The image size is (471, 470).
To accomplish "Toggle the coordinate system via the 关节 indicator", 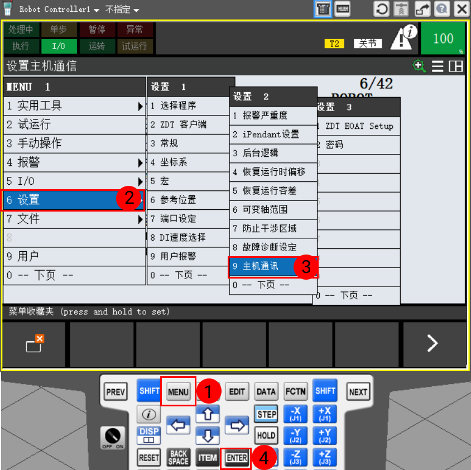I will 368,43.
